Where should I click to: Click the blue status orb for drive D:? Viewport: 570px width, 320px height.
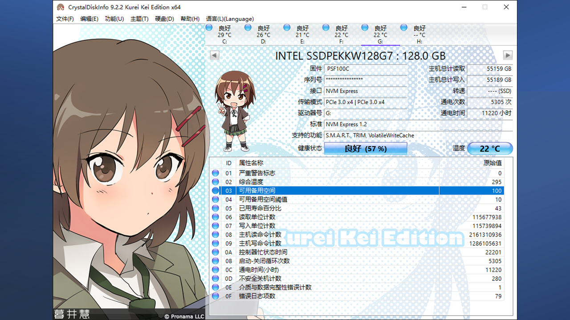[x=248, y=28]
